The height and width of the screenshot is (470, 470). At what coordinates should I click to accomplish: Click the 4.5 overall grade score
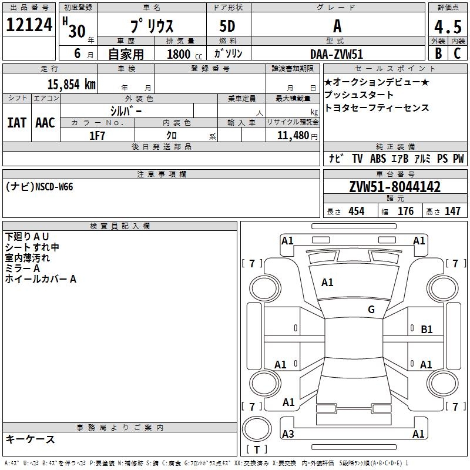(448, 26)
